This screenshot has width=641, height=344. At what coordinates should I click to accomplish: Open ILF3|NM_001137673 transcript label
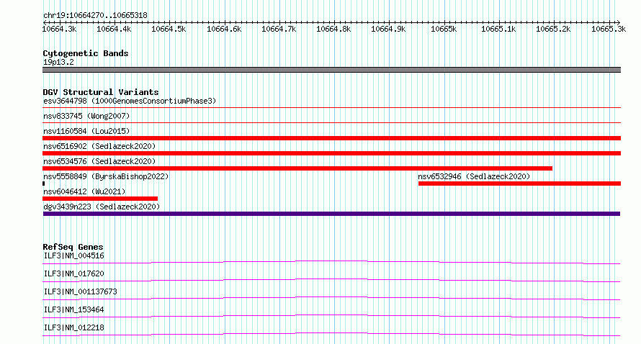pos(80,291)
